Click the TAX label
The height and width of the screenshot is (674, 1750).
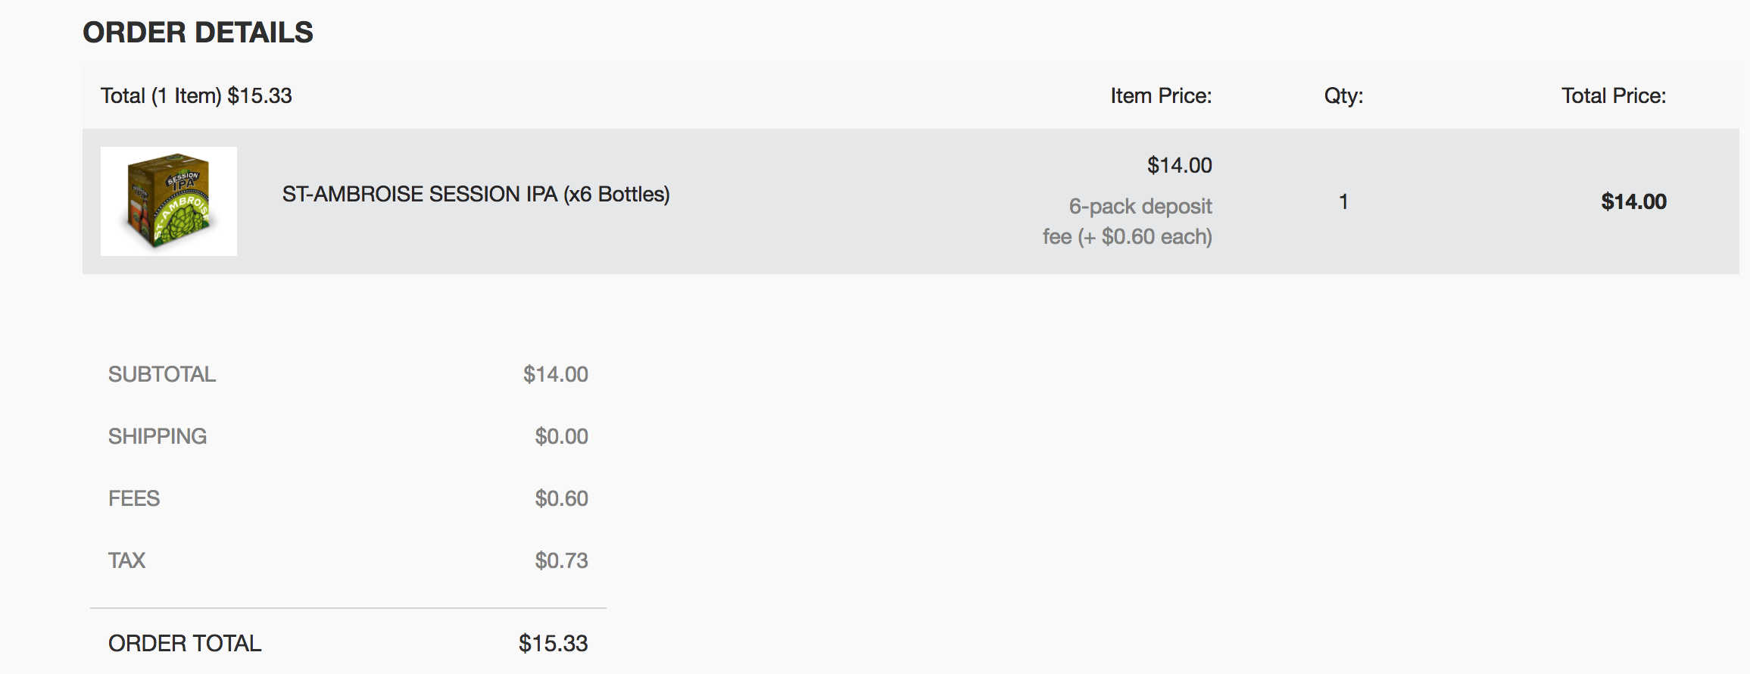pyautogui.click(x=126, y=560)
